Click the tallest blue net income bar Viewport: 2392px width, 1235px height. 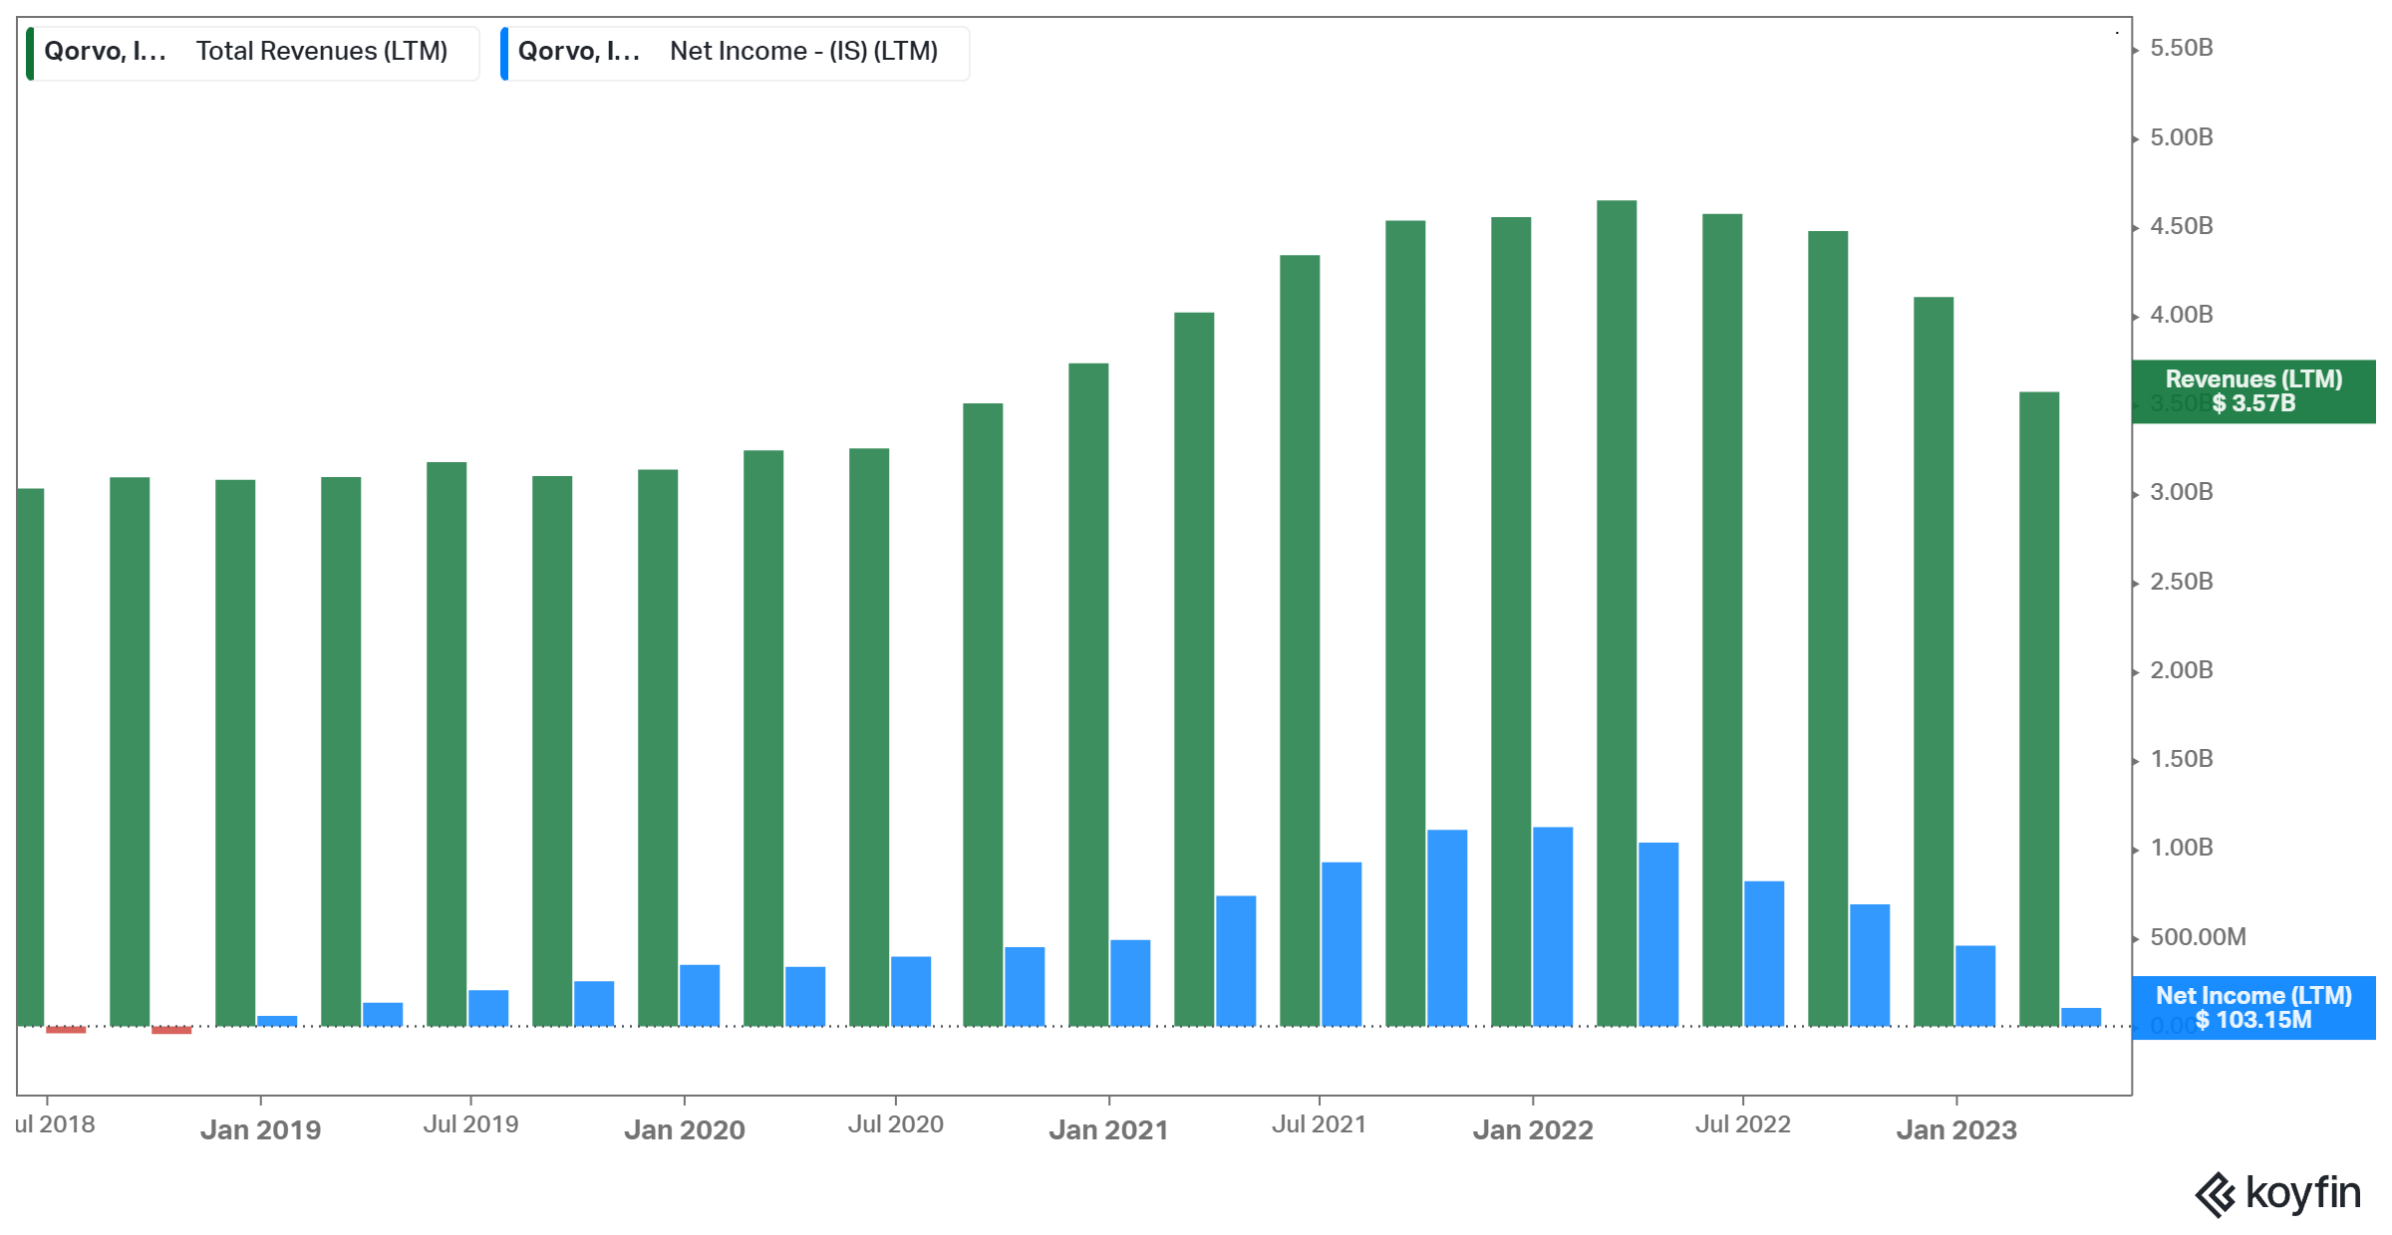1553,926
